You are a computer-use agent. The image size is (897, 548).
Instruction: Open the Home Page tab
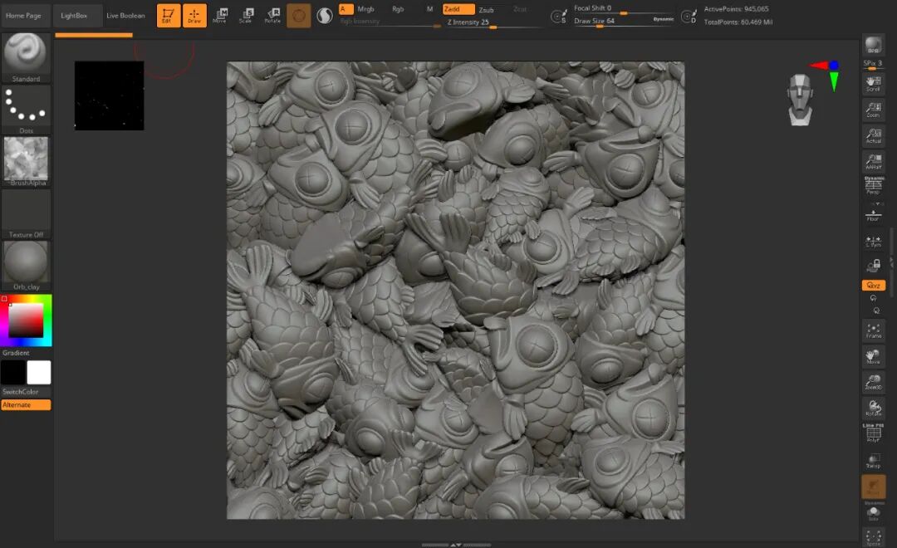(24, 16)
